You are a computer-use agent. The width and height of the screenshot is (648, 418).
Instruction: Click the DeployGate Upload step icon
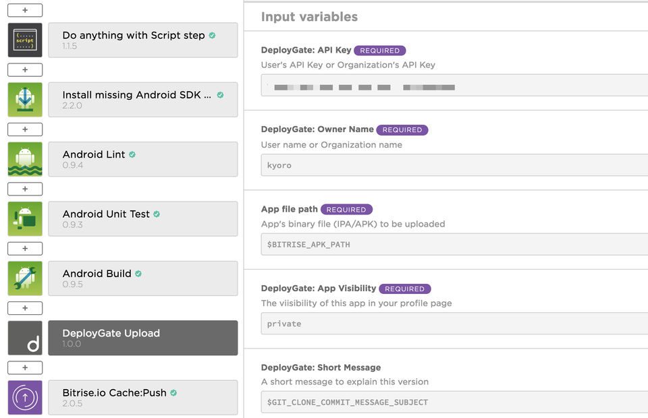coord(25,338)
